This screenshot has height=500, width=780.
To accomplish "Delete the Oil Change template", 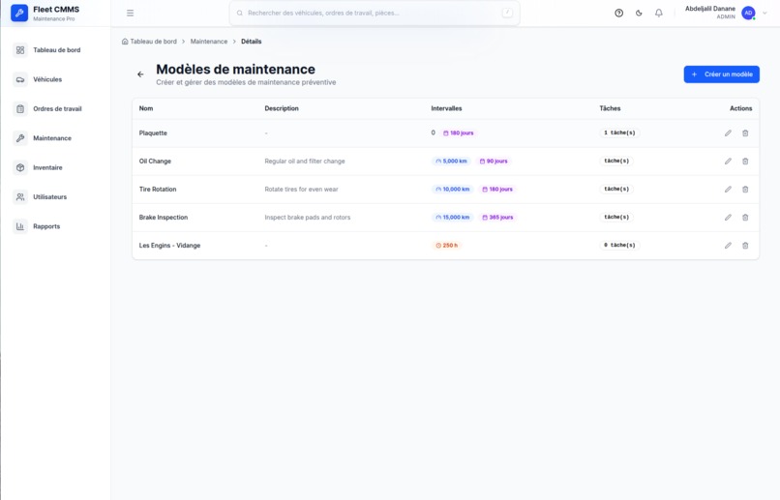I will click(745, 162).
